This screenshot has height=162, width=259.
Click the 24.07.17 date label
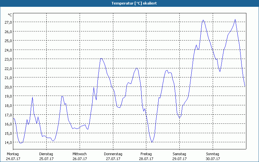tap(13, 159)
